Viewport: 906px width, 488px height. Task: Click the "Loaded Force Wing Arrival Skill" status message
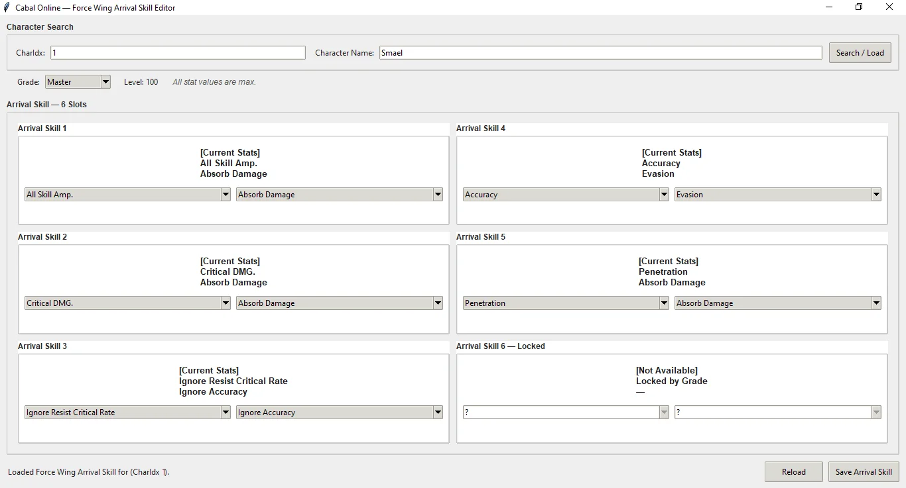[88, 472]
